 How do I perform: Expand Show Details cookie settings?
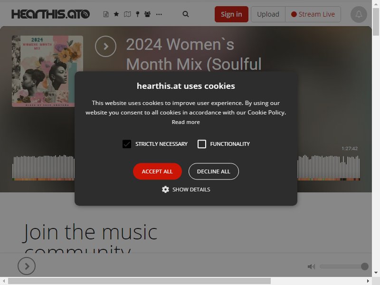pos(186,190)
